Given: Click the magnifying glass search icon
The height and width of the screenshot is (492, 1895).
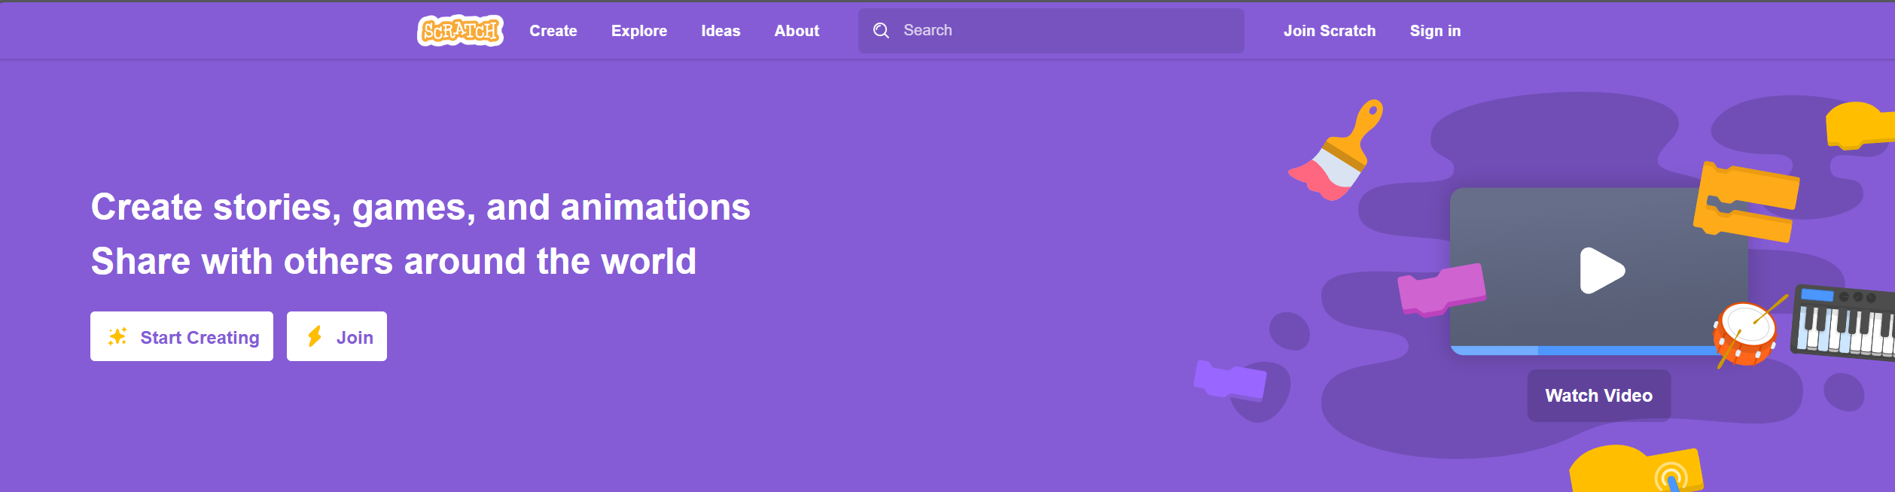Looking at the screenshot, I should pyautogui.click(x=881, y=31).
